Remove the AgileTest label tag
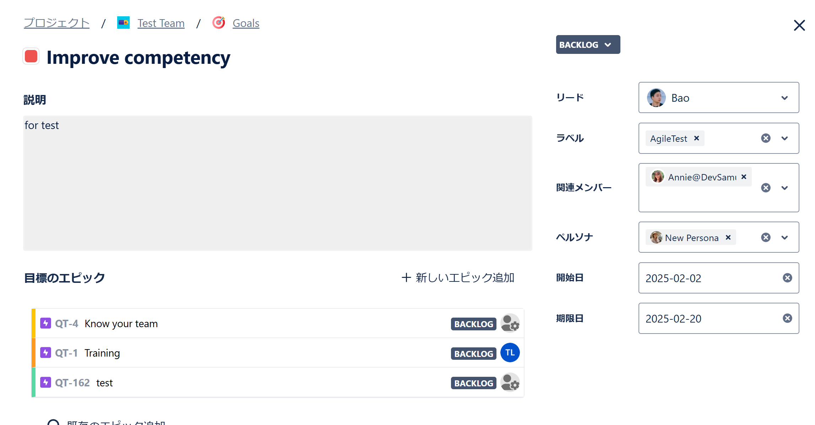This screenshot has width=815, height=425. coord(697,138)
